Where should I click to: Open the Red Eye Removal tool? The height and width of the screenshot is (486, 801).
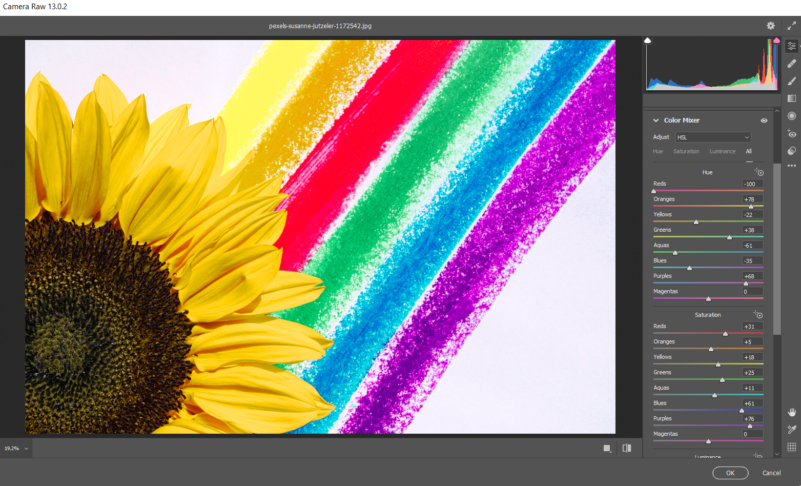(x=791, y=134)
